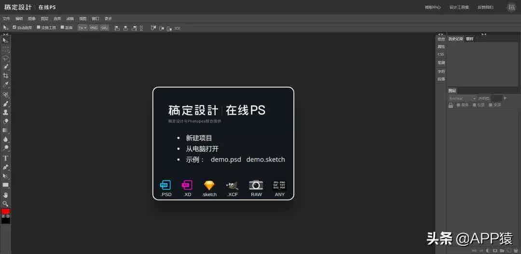Select the Type tool
The width and height of the screenshot is (521, 254).
point(5,158)
